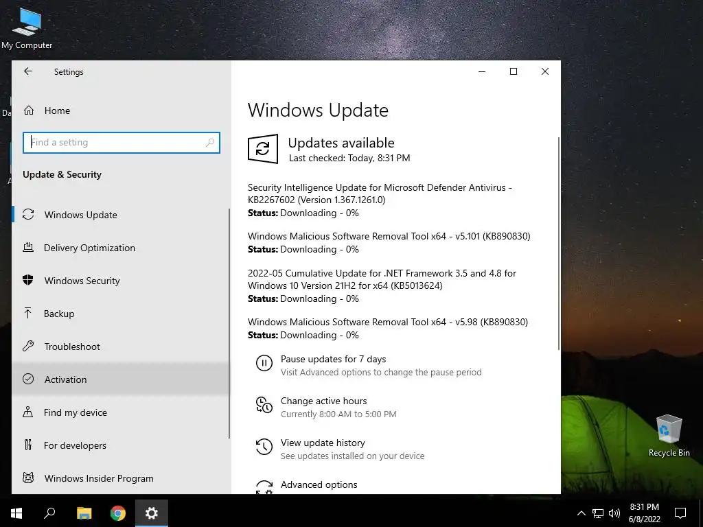The height and width of the screenshot is (527, 703).
Task: Click the search magnifier in Find a setting
Action: (210, 143)
